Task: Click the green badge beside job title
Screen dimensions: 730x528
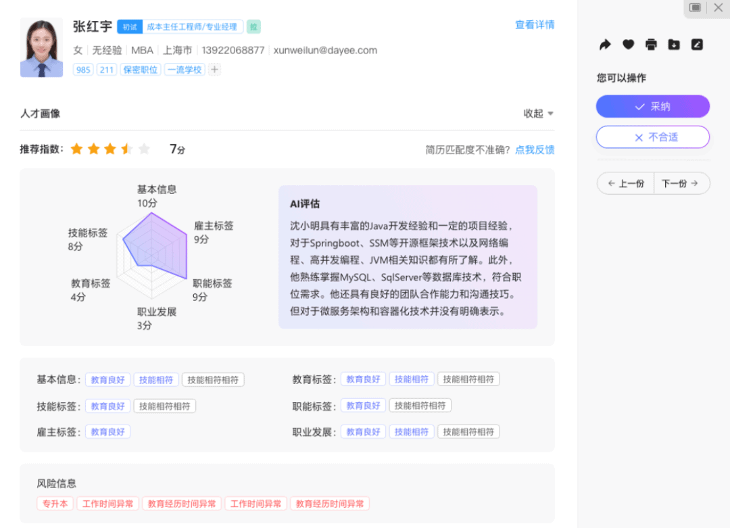Action: tap(253, 27)
